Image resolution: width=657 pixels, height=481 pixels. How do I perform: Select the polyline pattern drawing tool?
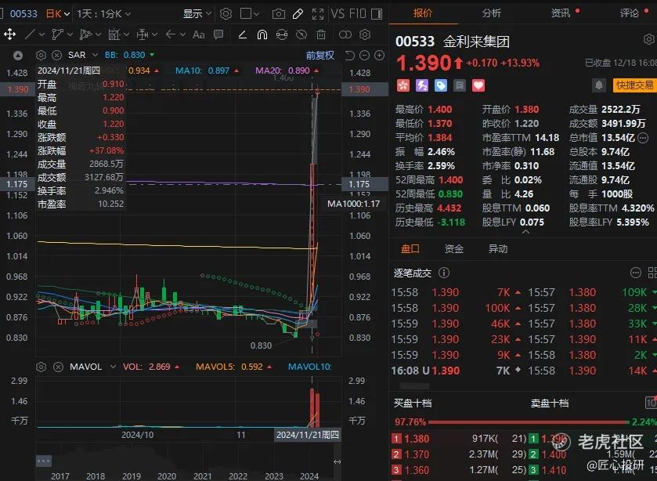pyautogui.click(x=57, y=34)
